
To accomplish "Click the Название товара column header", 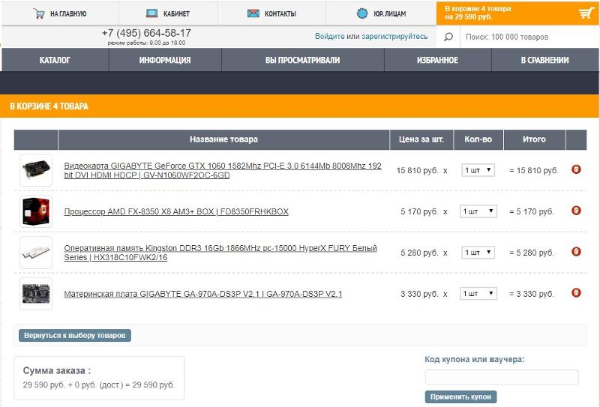I will point(223,139).
